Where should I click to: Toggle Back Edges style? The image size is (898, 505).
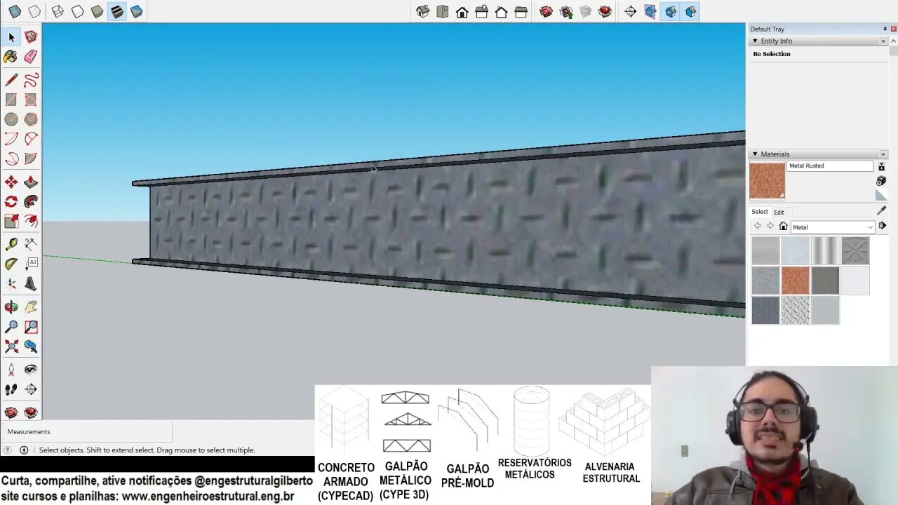(34, 11)
